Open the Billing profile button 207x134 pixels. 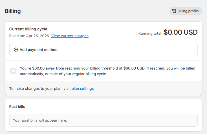click(186, 11)
